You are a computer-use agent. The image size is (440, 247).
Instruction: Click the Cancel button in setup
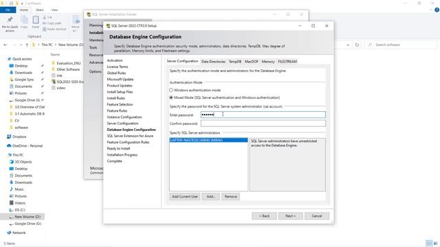pos(317,216)
